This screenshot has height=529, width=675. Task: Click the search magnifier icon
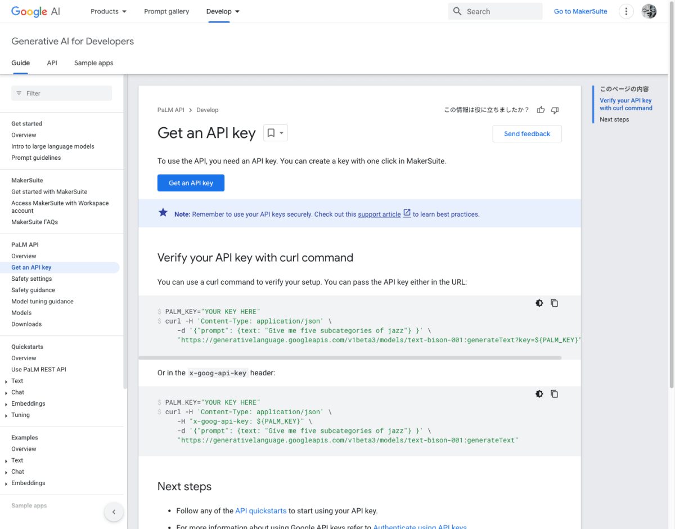pyautogui.click(x=457, y=11)
